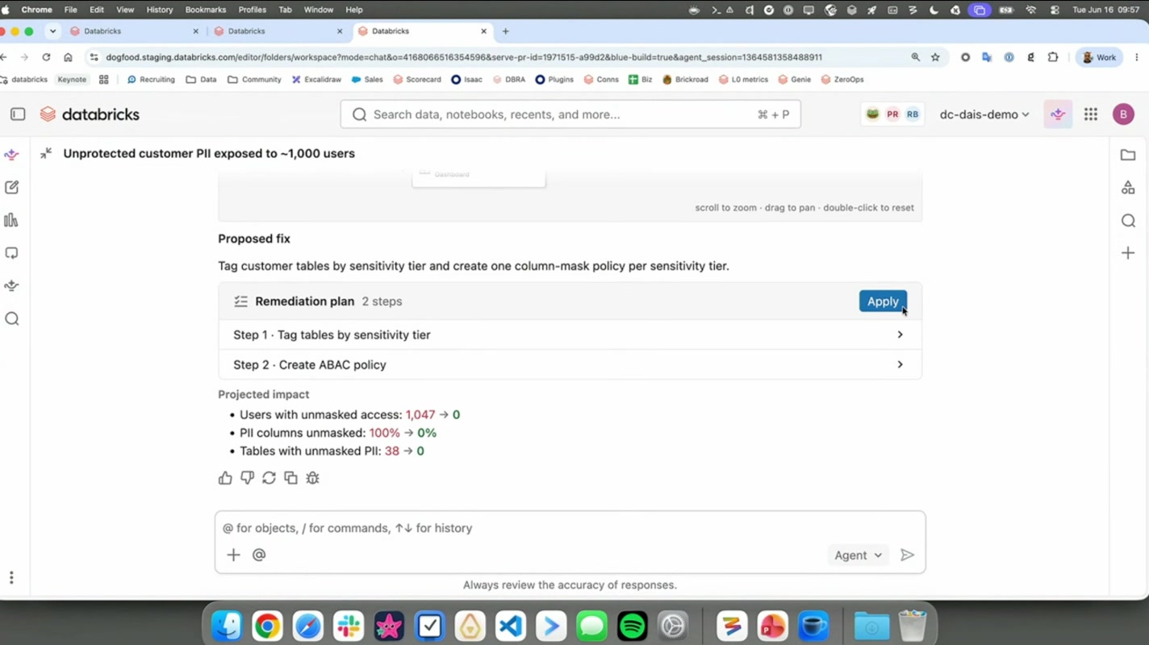The width and height of the screenshot is (1149, 645).
Task: Open Slack in the Dock
Action: [x=349, y=626]
